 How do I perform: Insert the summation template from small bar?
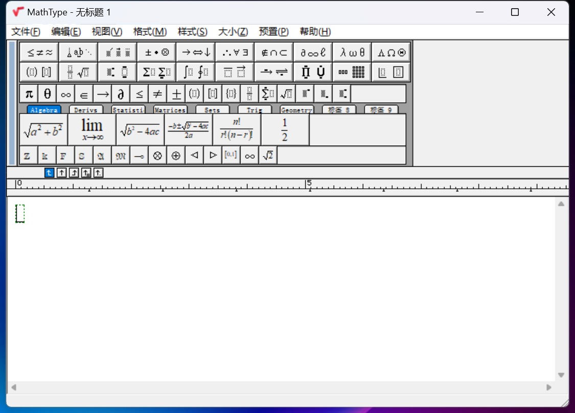(x=268, y=94)
